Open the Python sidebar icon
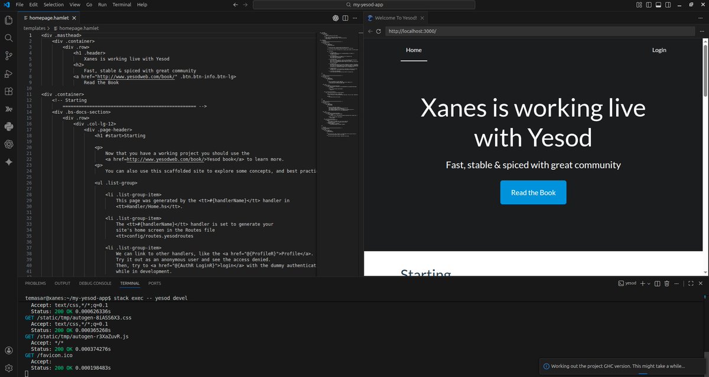Screen dimensions: 709x377 tap(8, 126)
